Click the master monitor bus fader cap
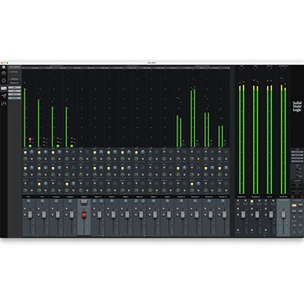Image resolution: width=304 pixels, height=304 pixels. pyautogui.click(x=284, y=214)
